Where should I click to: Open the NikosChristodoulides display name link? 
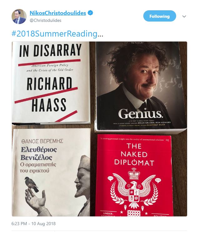point(58,13)
